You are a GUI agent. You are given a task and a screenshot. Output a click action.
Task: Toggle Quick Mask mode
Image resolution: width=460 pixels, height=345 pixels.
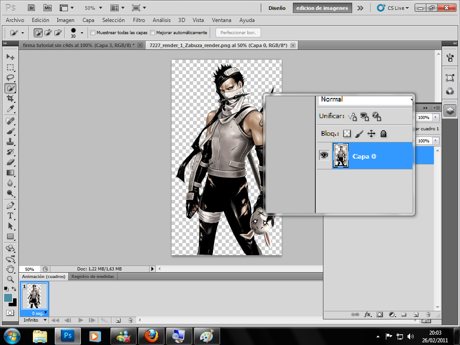click(x=10, y=313)
